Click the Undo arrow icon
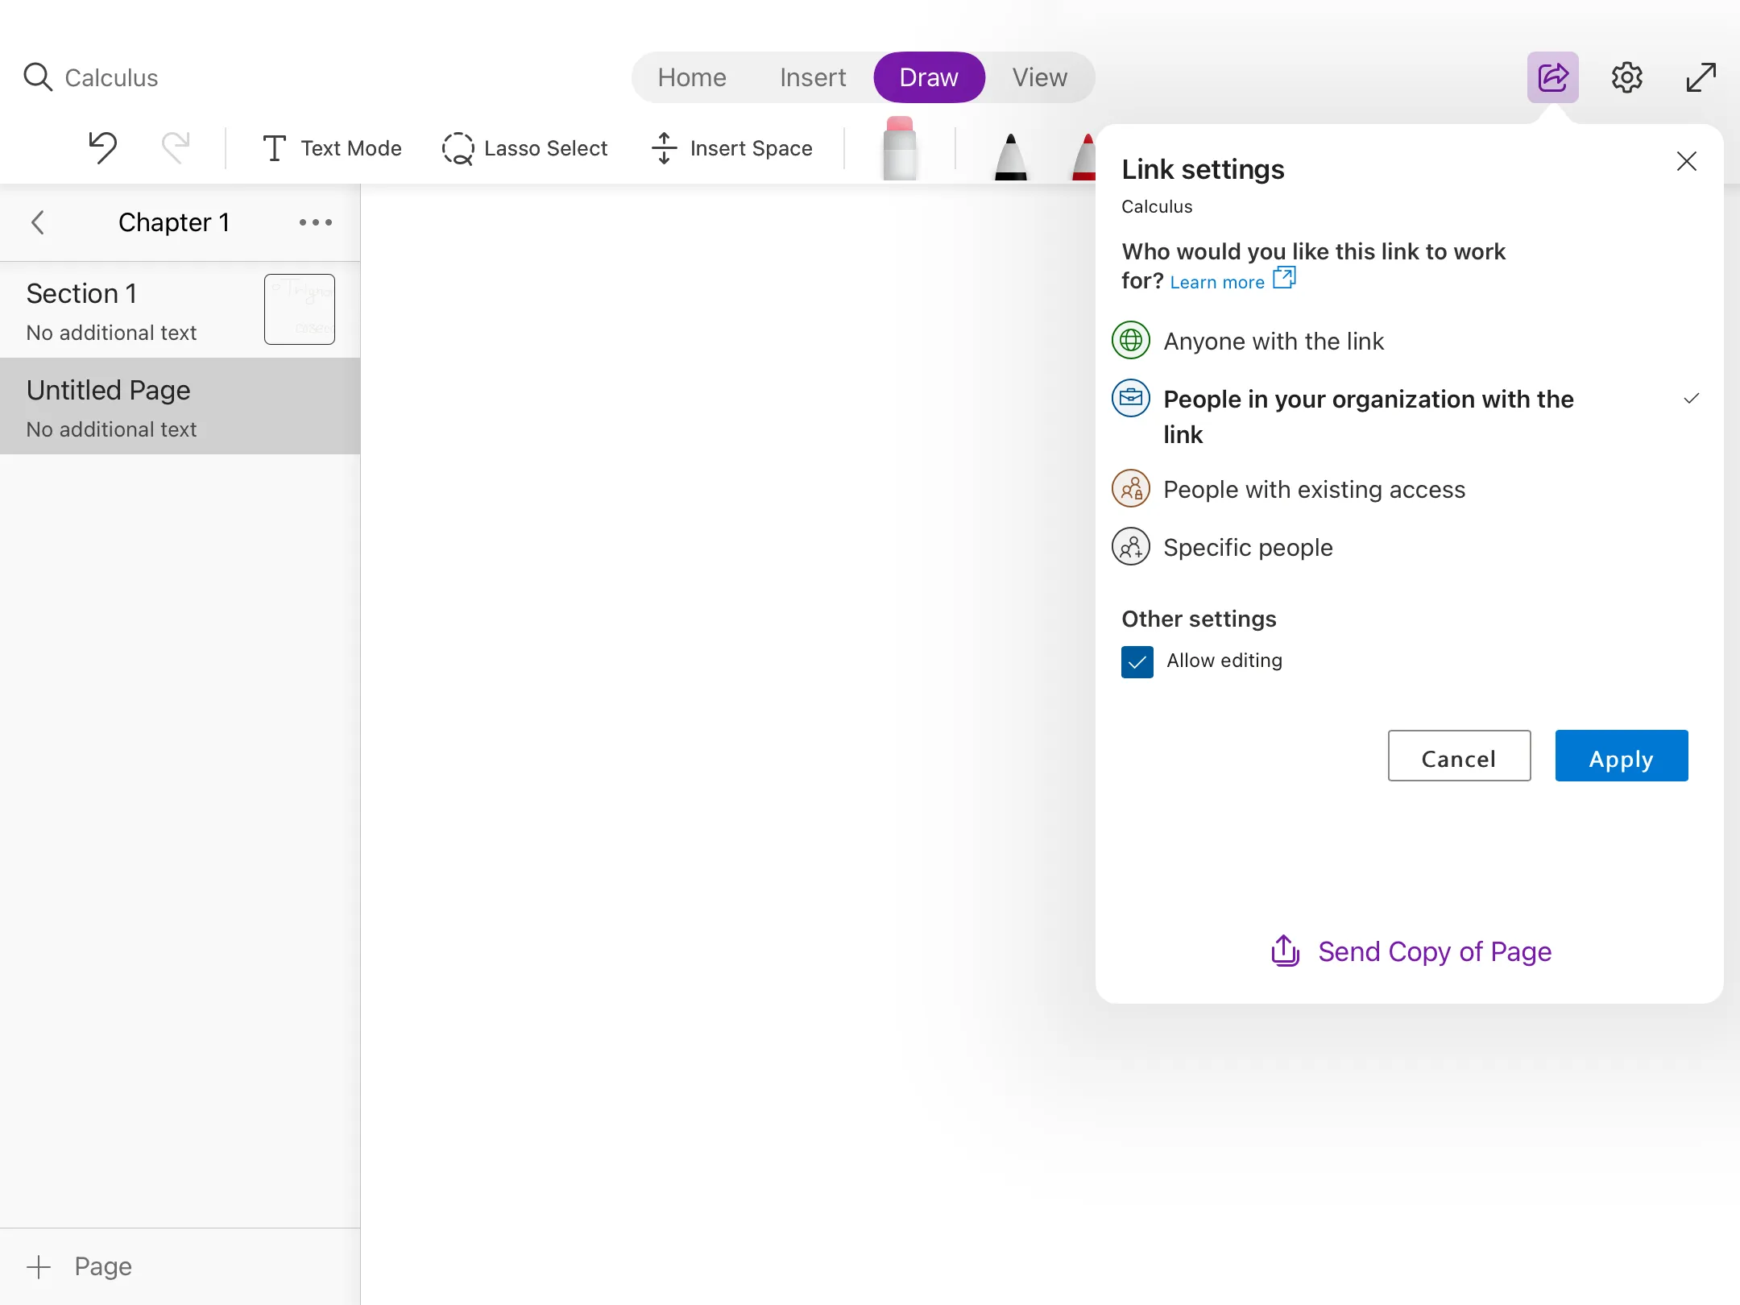Image resolution: width=1740 pixels, height=1305 pixels. pos(102,147)
